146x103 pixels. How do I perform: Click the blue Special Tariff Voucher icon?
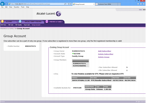[x=20, y=21]
